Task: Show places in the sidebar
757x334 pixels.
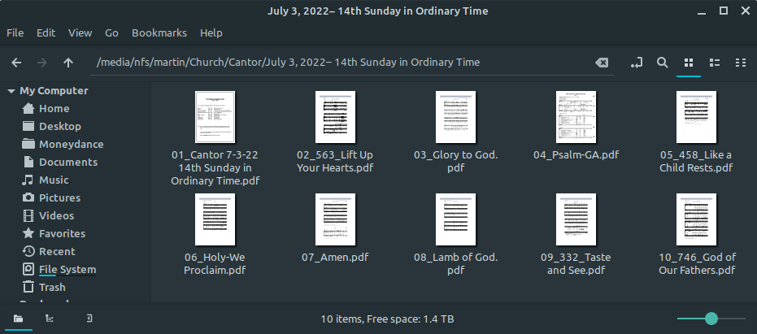Action: [19, 319]
